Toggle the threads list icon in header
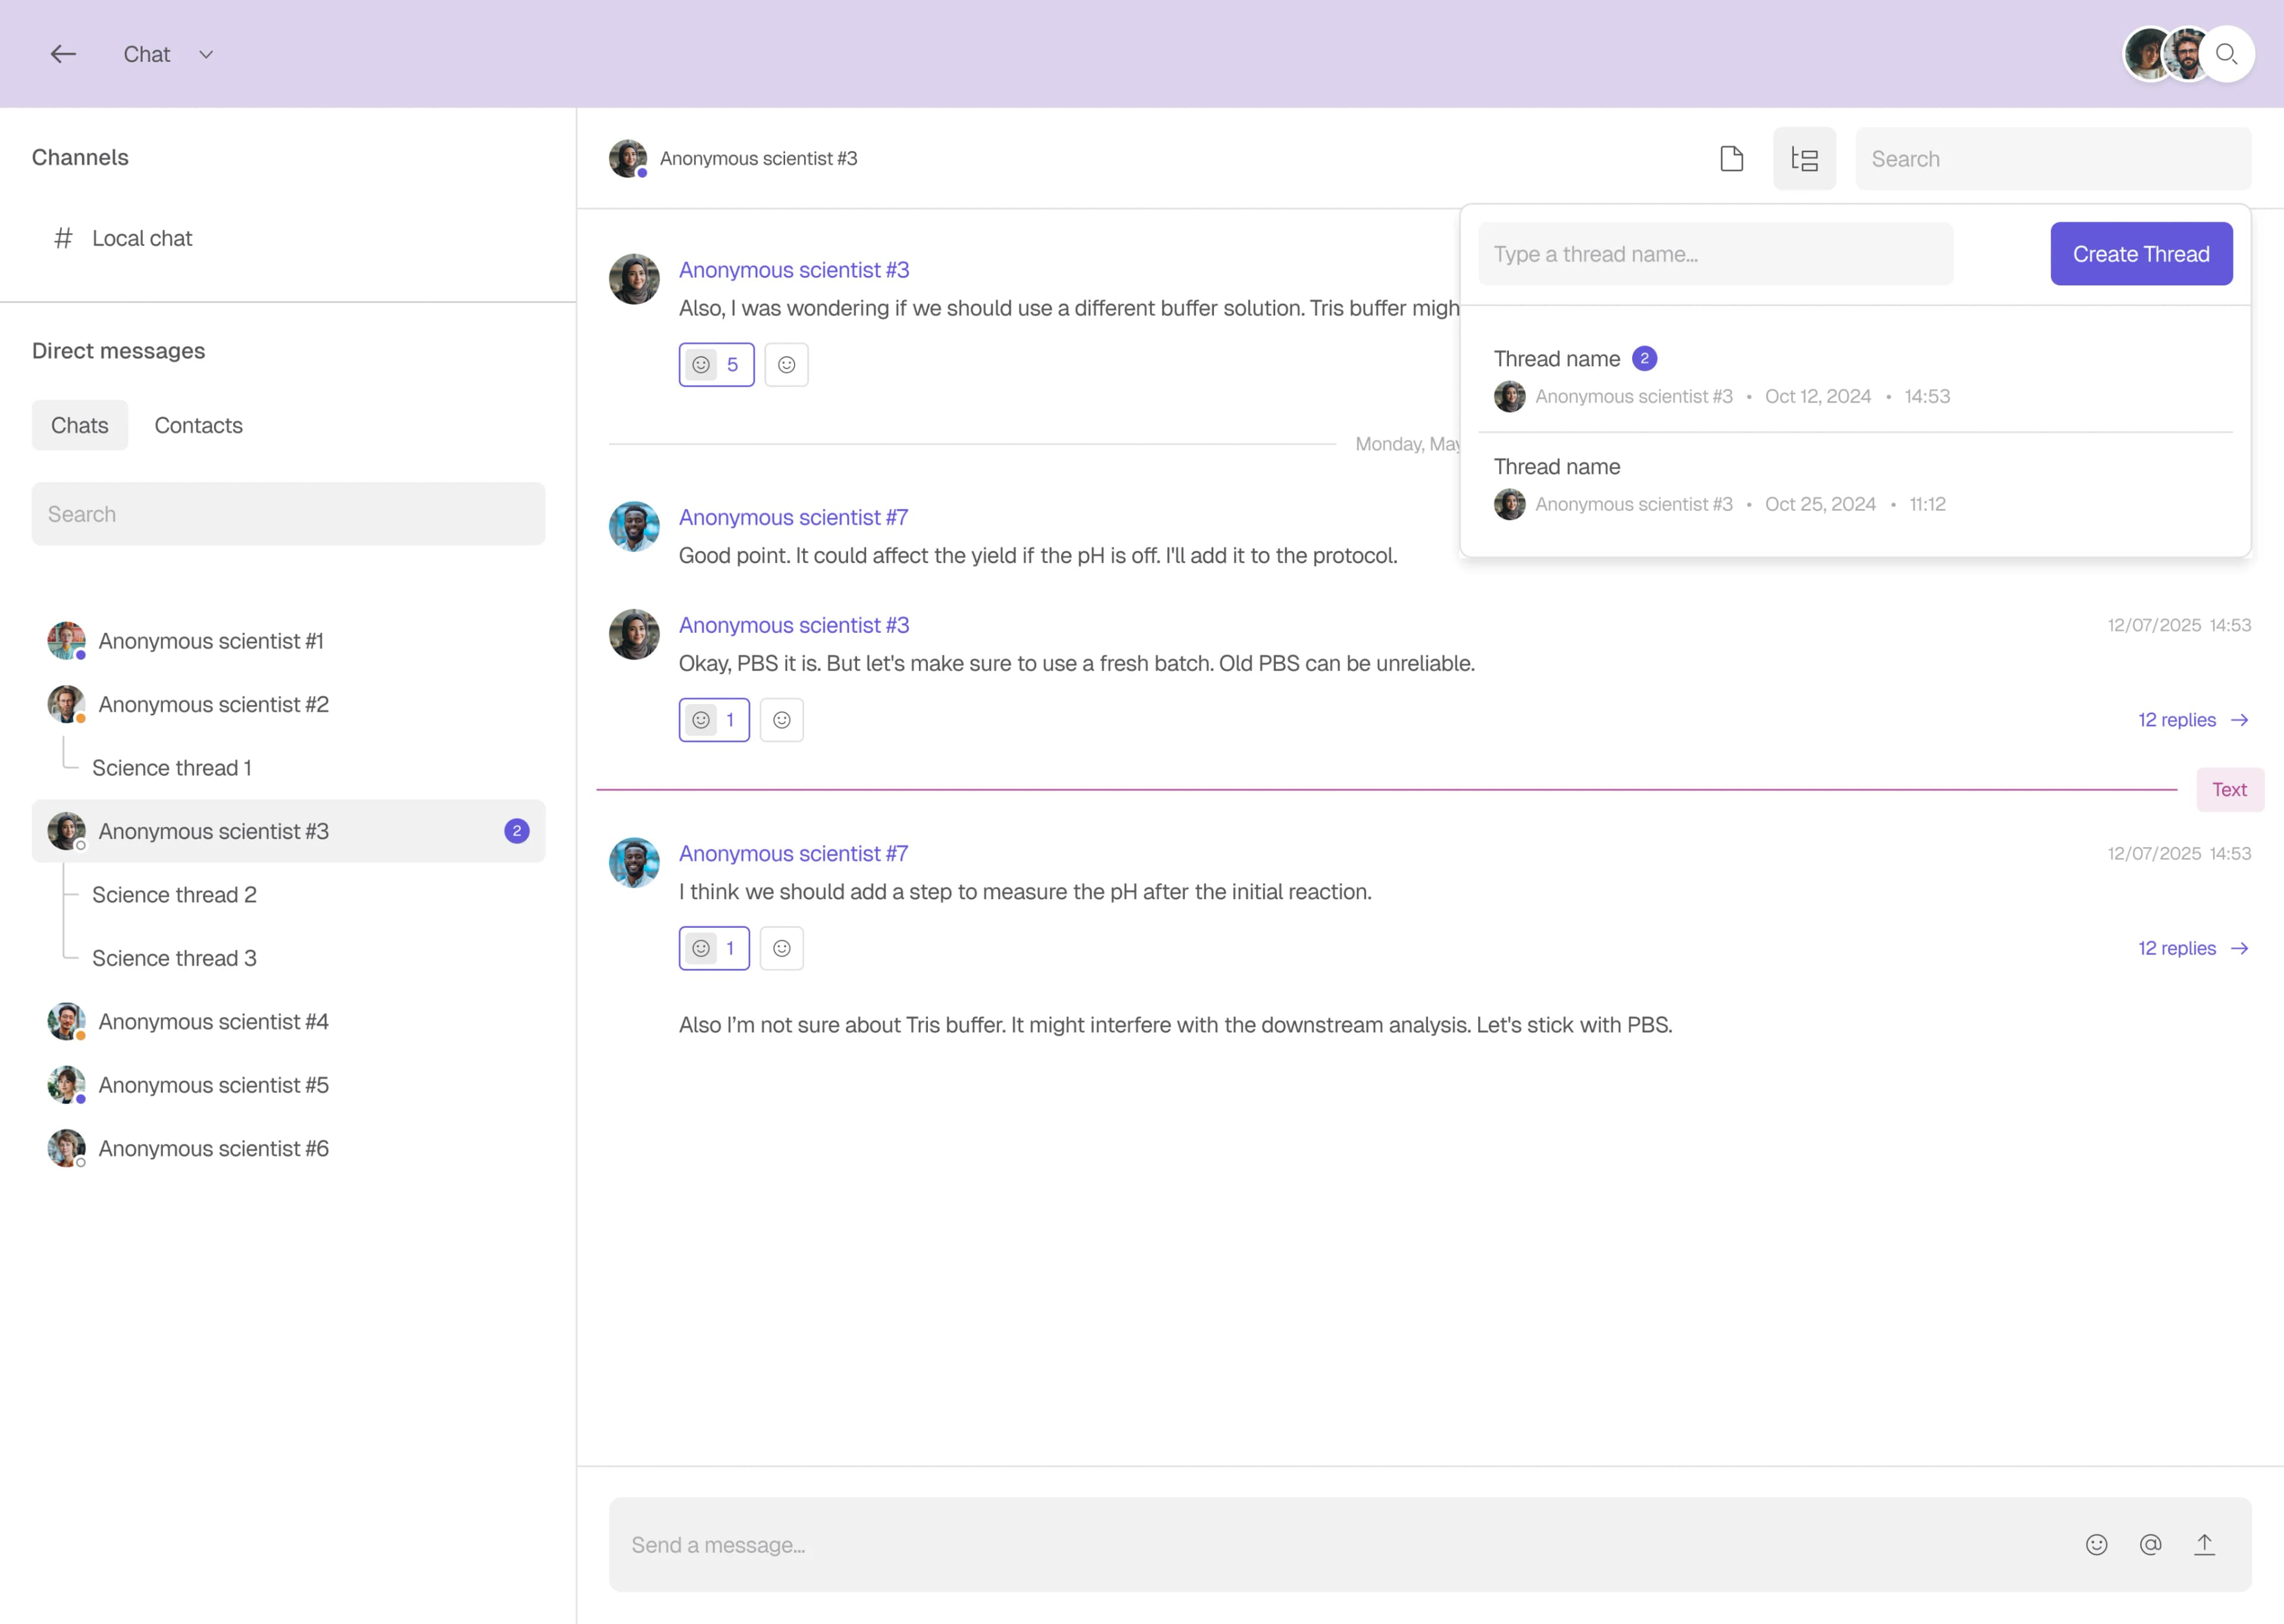The image size is (2284, 1624). click(1805, 158)
